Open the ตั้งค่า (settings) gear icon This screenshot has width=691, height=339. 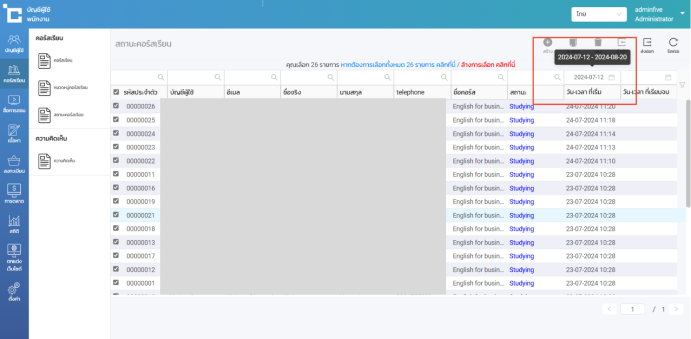coord(14,292)
